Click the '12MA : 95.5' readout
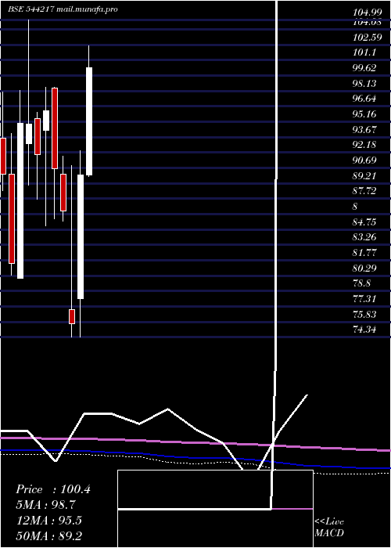Image resolution: width=391 pixels, height=548 pixels. (x=49, y=521)
